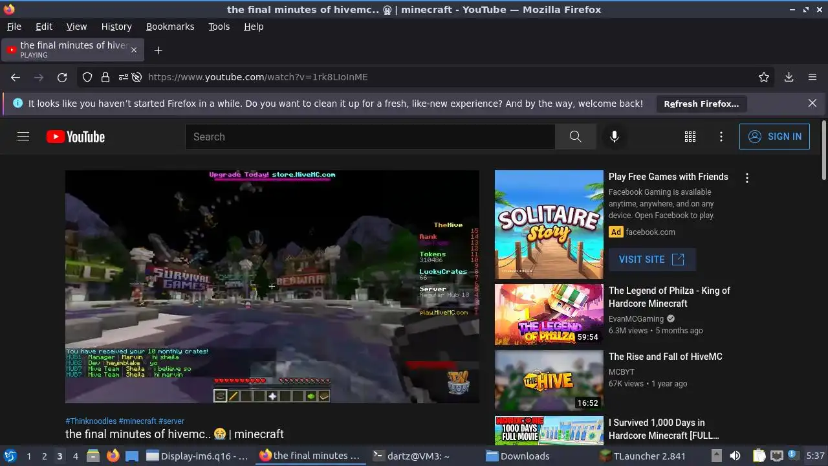Viewport: 828px width, 466px height.
Task: Click the network icon in system tray
Action: pos(776,456)
